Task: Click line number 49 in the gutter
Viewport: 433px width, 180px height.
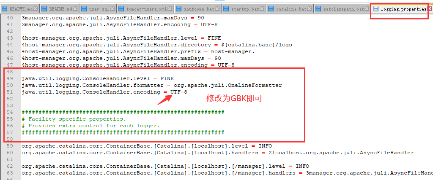Action: click(9, 78)
